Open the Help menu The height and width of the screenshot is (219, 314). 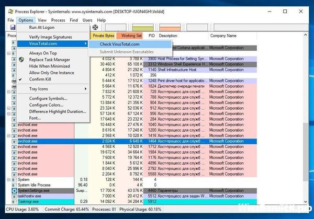tap(102, 20)
